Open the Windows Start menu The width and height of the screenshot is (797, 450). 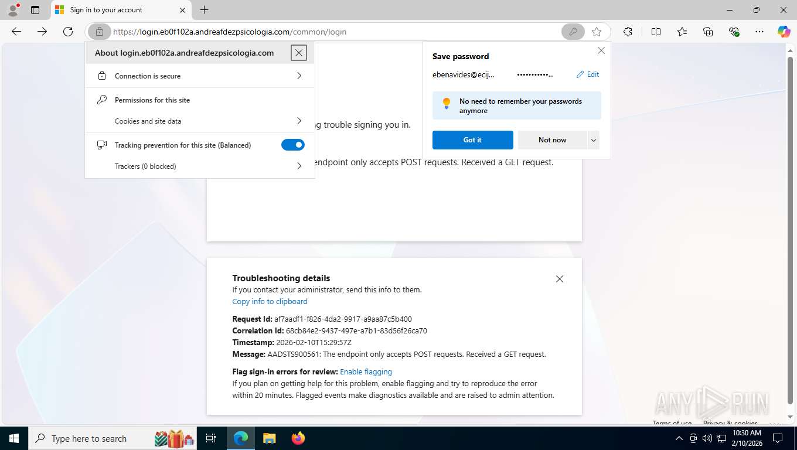[13, 438]
